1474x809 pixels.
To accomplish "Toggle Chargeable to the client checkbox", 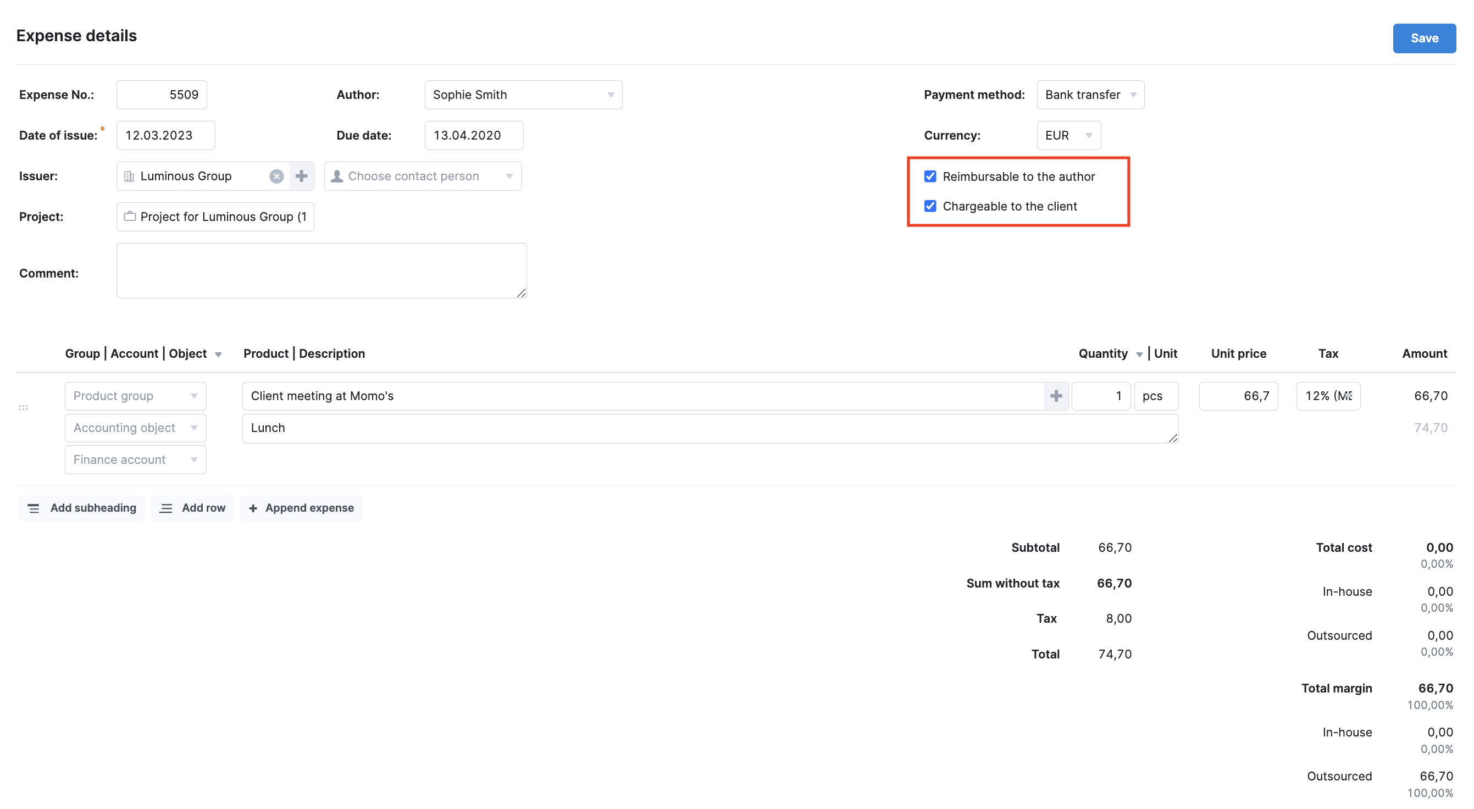I will point(930,206).
